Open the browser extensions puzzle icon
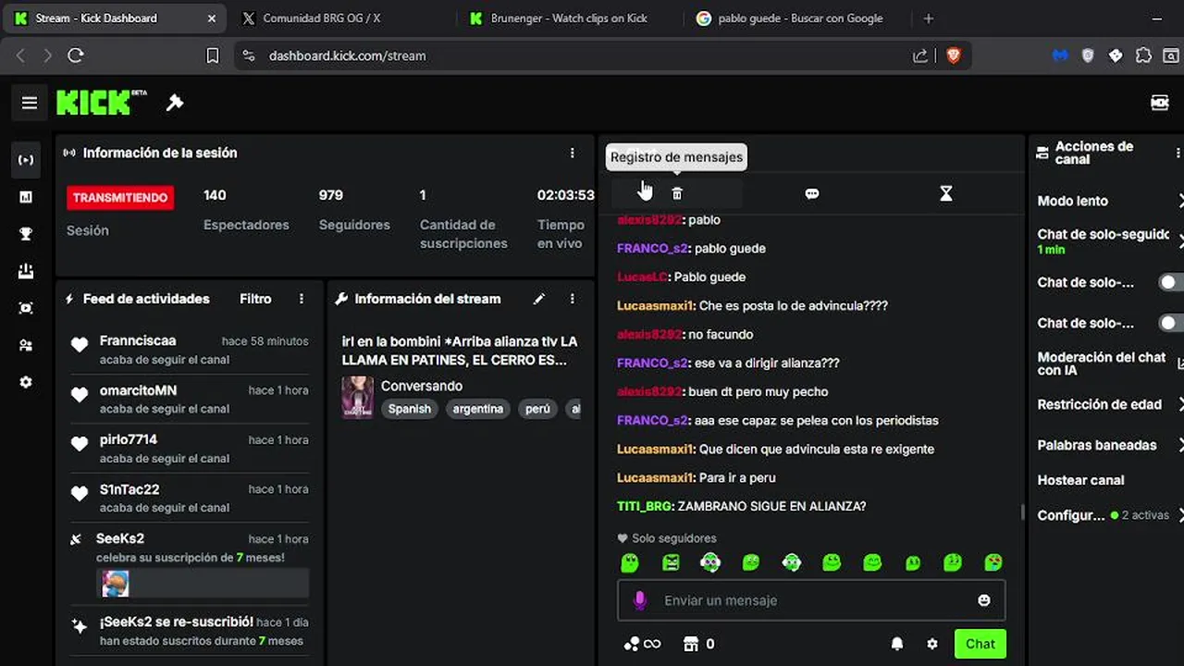This screenshot has height=666, width=1184. point(1143,55)
